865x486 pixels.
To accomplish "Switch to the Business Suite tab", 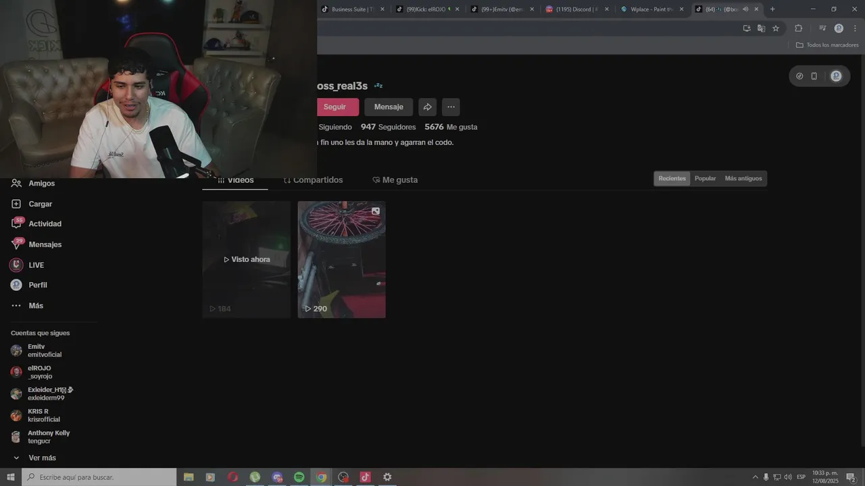I will click(x=353, y=9).
